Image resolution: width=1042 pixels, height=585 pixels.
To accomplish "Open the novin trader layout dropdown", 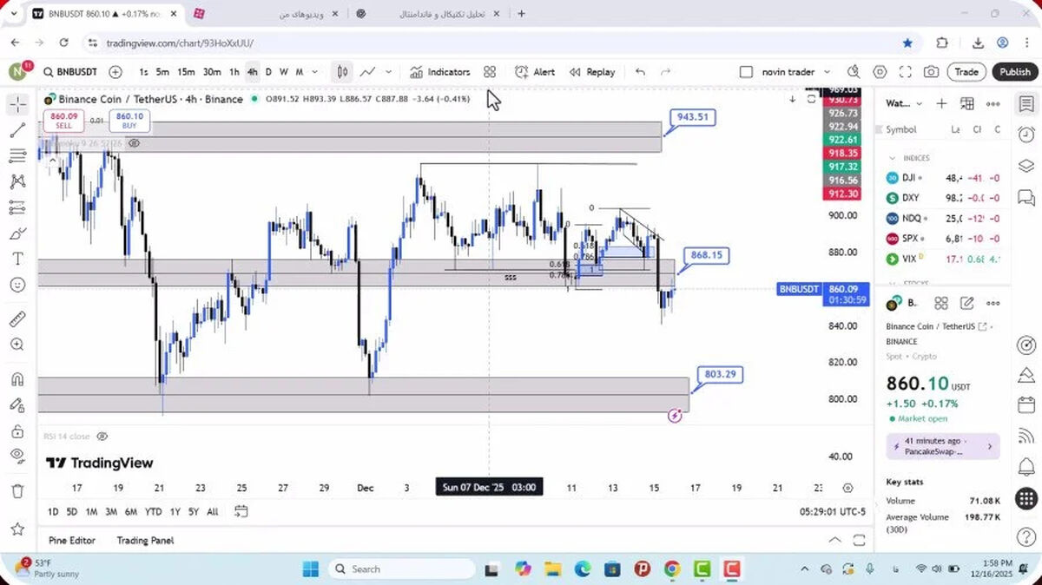I will point(827,72).
